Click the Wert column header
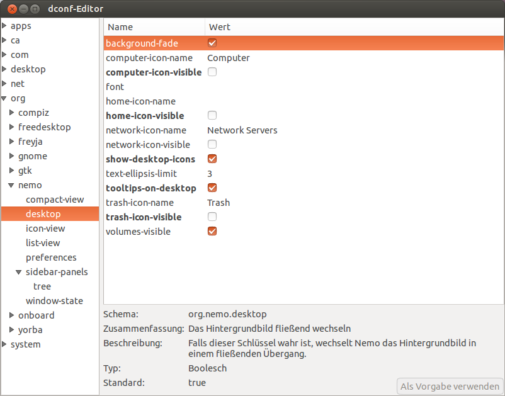The image size is (505, 396). [x=355, y=27]
